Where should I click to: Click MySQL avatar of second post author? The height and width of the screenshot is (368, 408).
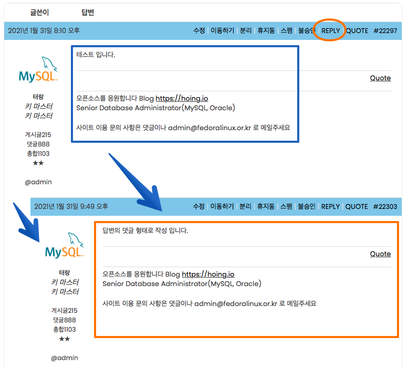64,245
